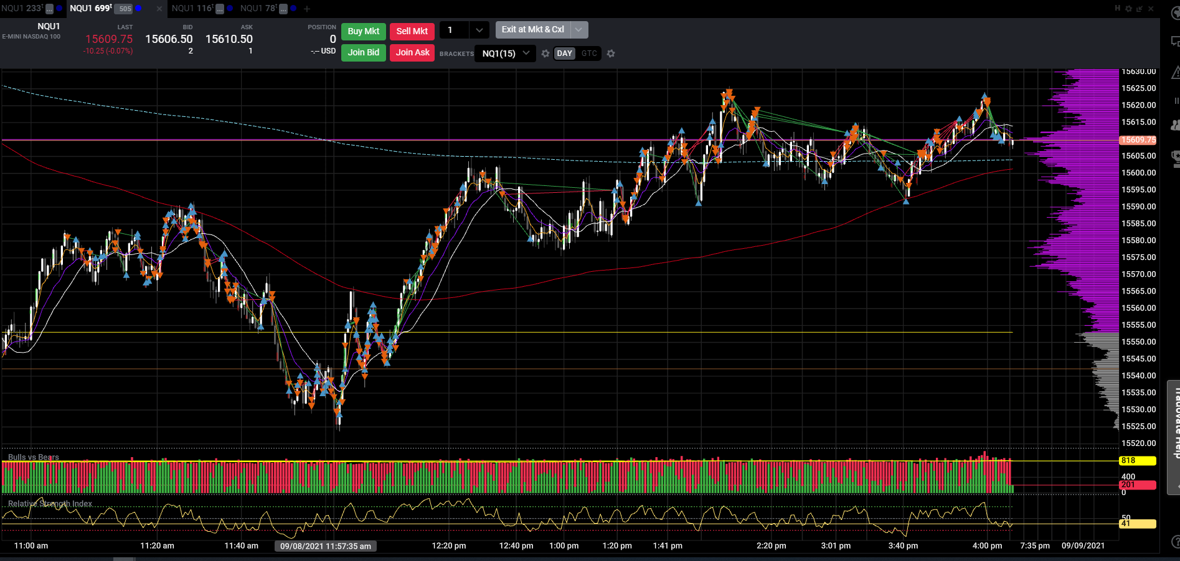
Task: Open bracket settings gear next to NQ1(15)
Action: pyautogui.click(x=545, y=53)
